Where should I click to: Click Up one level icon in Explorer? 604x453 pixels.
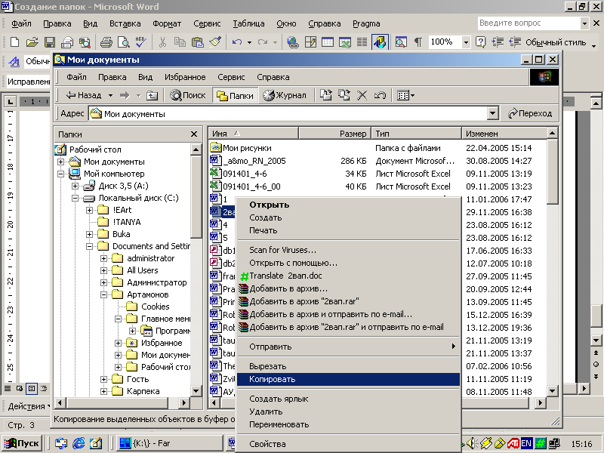[x=153, y=95]
